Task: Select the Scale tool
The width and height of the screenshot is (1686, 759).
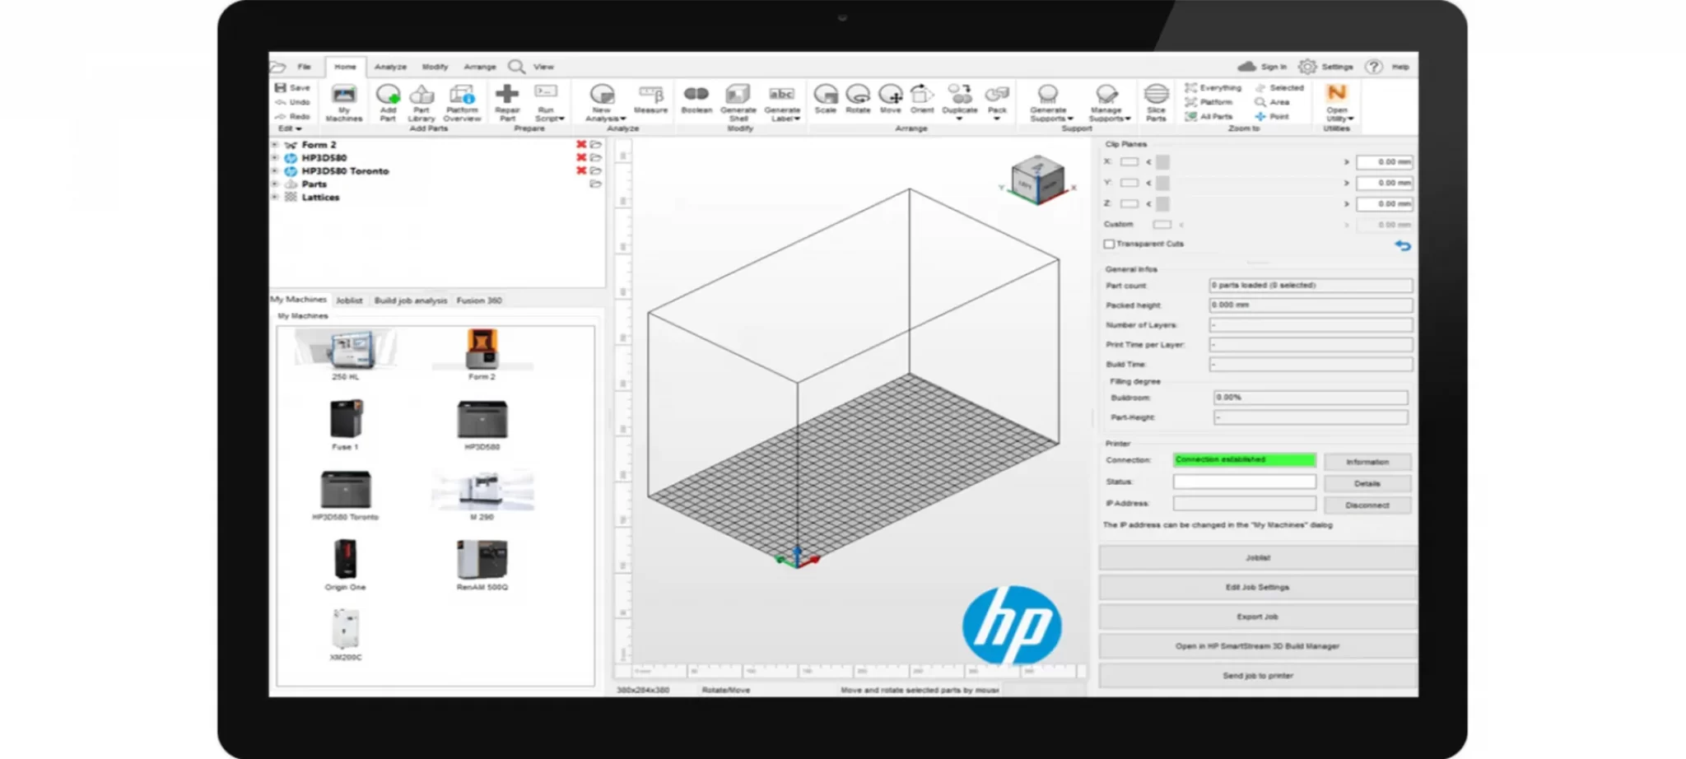Action: [x=826, y=99]
